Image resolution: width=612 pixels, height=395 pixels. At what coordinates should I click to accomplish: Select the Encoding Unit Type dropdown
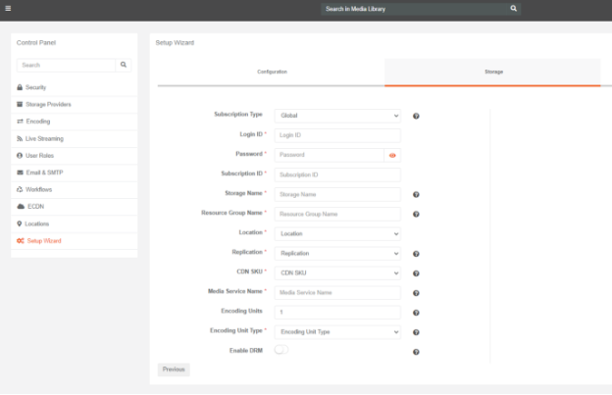[x=337, y=332]
